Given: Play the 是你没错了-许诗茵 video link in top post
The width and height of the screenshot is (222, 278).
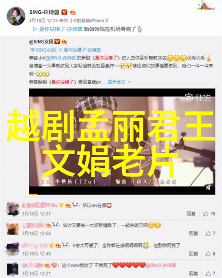Looking at the screenshot, I should 58,29.
